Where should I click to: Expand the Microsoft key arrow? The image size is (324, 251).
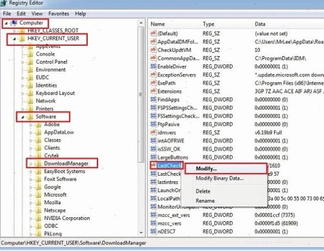[x=31, y=195]
